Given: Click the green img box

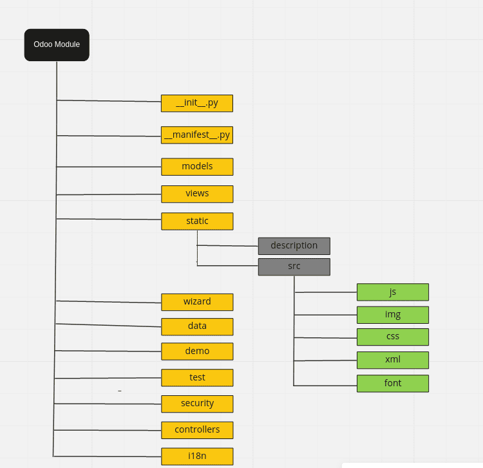Looking at the screenshot, I should coord(393,315).
